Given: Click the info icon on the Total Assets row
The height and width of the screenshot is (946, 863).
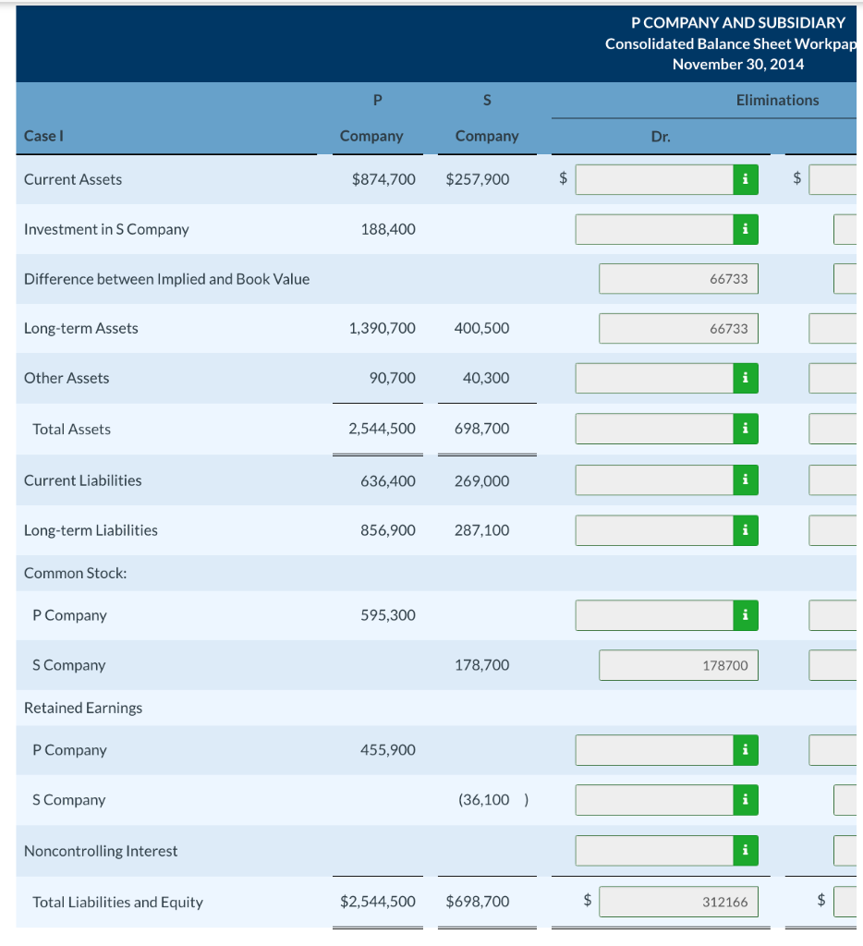Looking at the screenshot, I should click(x=746, y=428).
